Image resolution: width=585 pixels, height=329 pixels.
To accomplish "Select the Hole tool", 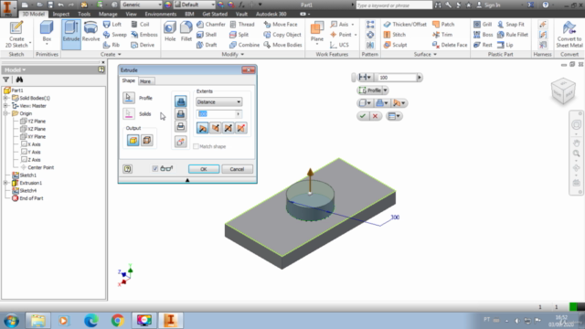I will coord(170,32).
